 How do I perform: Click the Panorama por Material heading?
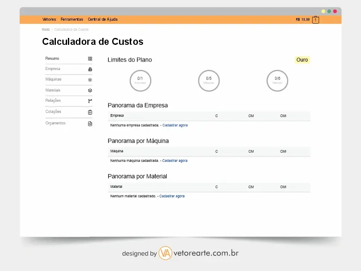(x=138, y=176)
